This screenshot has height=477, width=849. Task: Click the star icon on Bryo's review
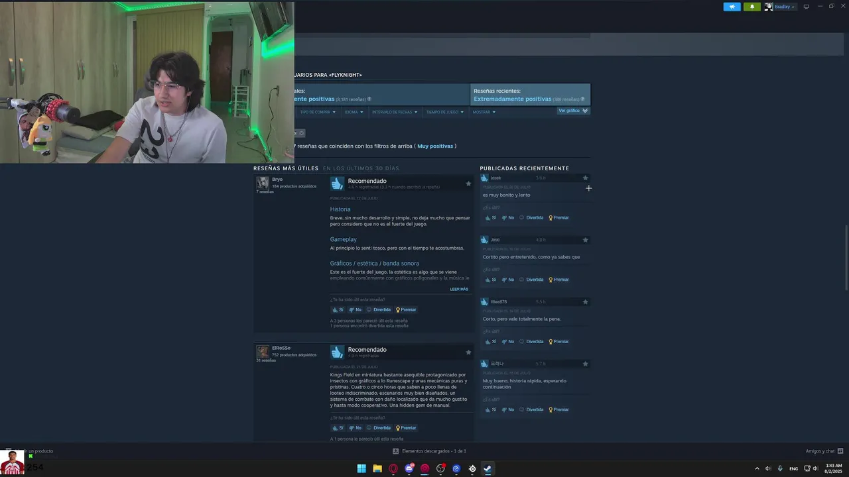468,184
